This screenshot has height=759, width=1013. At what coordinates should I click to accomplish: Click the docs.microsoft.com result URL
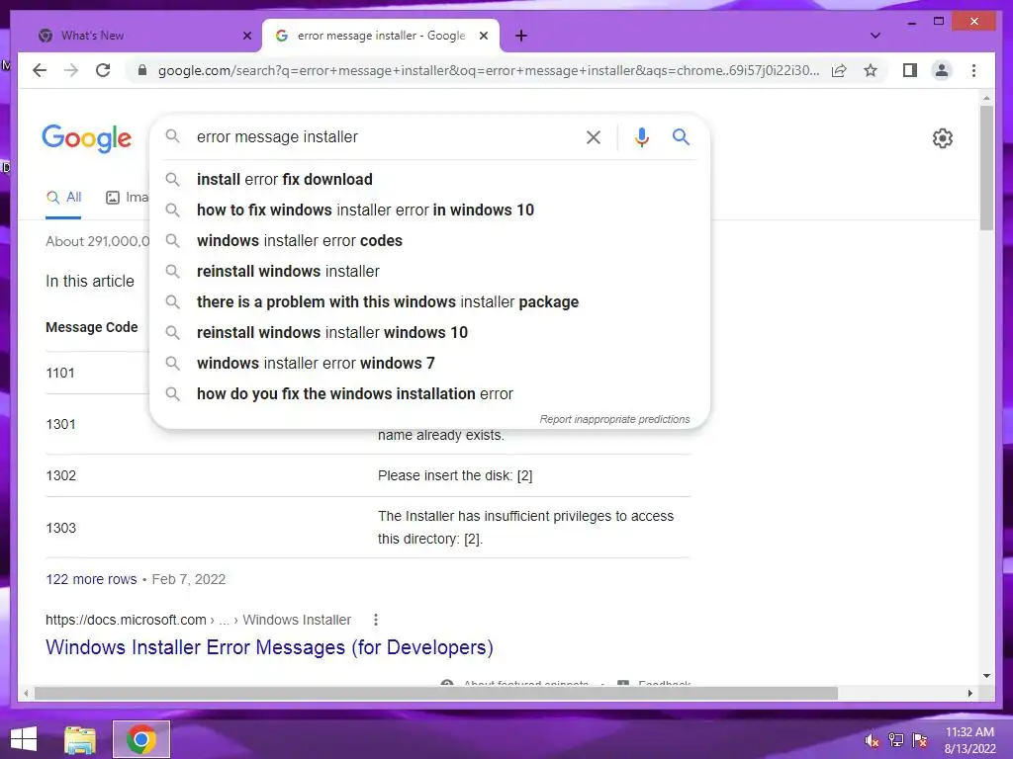(x=198, y=621)
